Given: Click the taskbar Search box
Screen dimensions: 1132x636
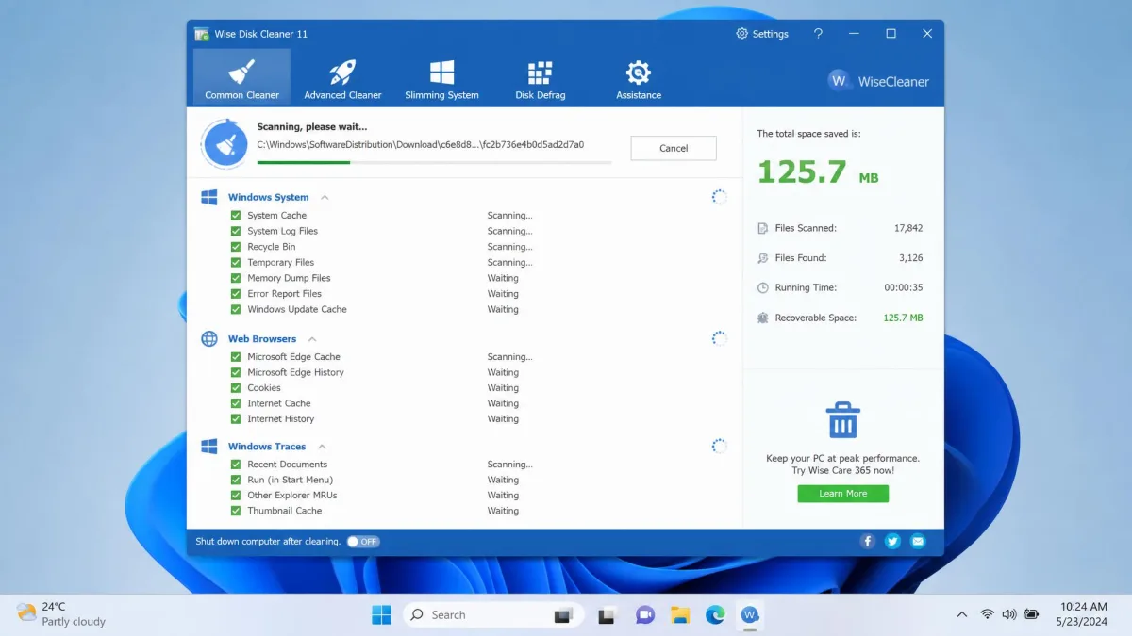Looking at the screenshot, I should click(495, 615).
